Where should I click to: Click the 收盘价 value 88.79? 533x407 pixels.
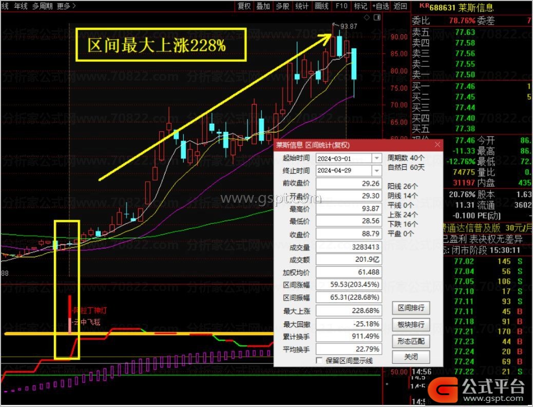tap(349, 234)
